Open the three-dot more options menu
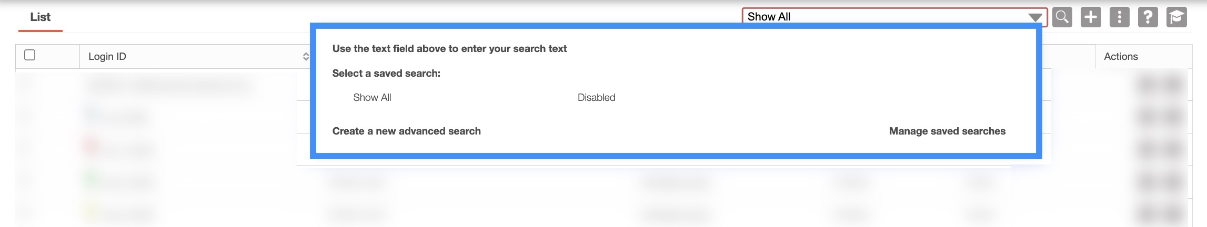The image size is (1207, 227). coord(1119,17)
